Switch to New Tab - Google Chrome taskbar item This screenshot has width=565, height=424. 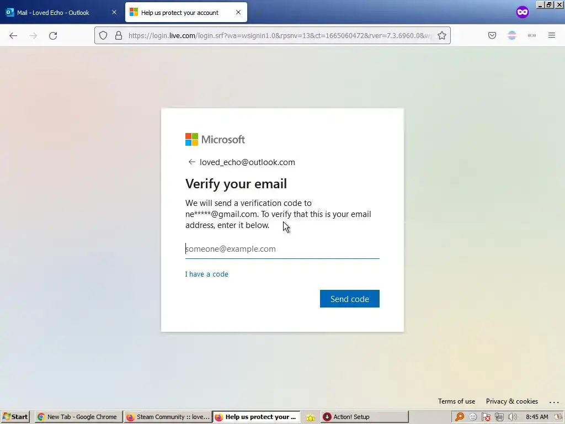coord(78,417)
